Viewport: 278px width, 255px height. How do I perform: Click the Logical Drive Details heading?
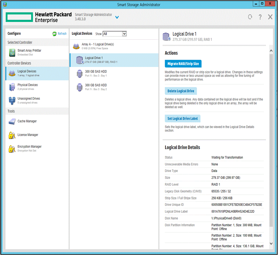pyautogui.click(x=182, y=147)
